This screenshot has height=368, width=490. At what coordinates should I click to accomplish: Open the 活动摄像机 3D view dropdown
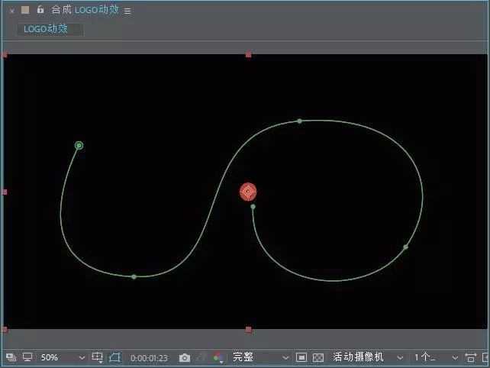point(368,357)
